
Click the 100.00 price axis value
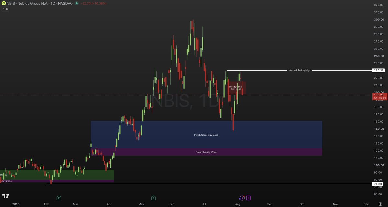click(379, 165)
